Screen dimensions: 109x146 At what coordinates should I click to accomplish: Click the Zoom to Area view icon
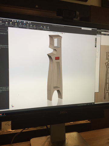pos(51,33)
